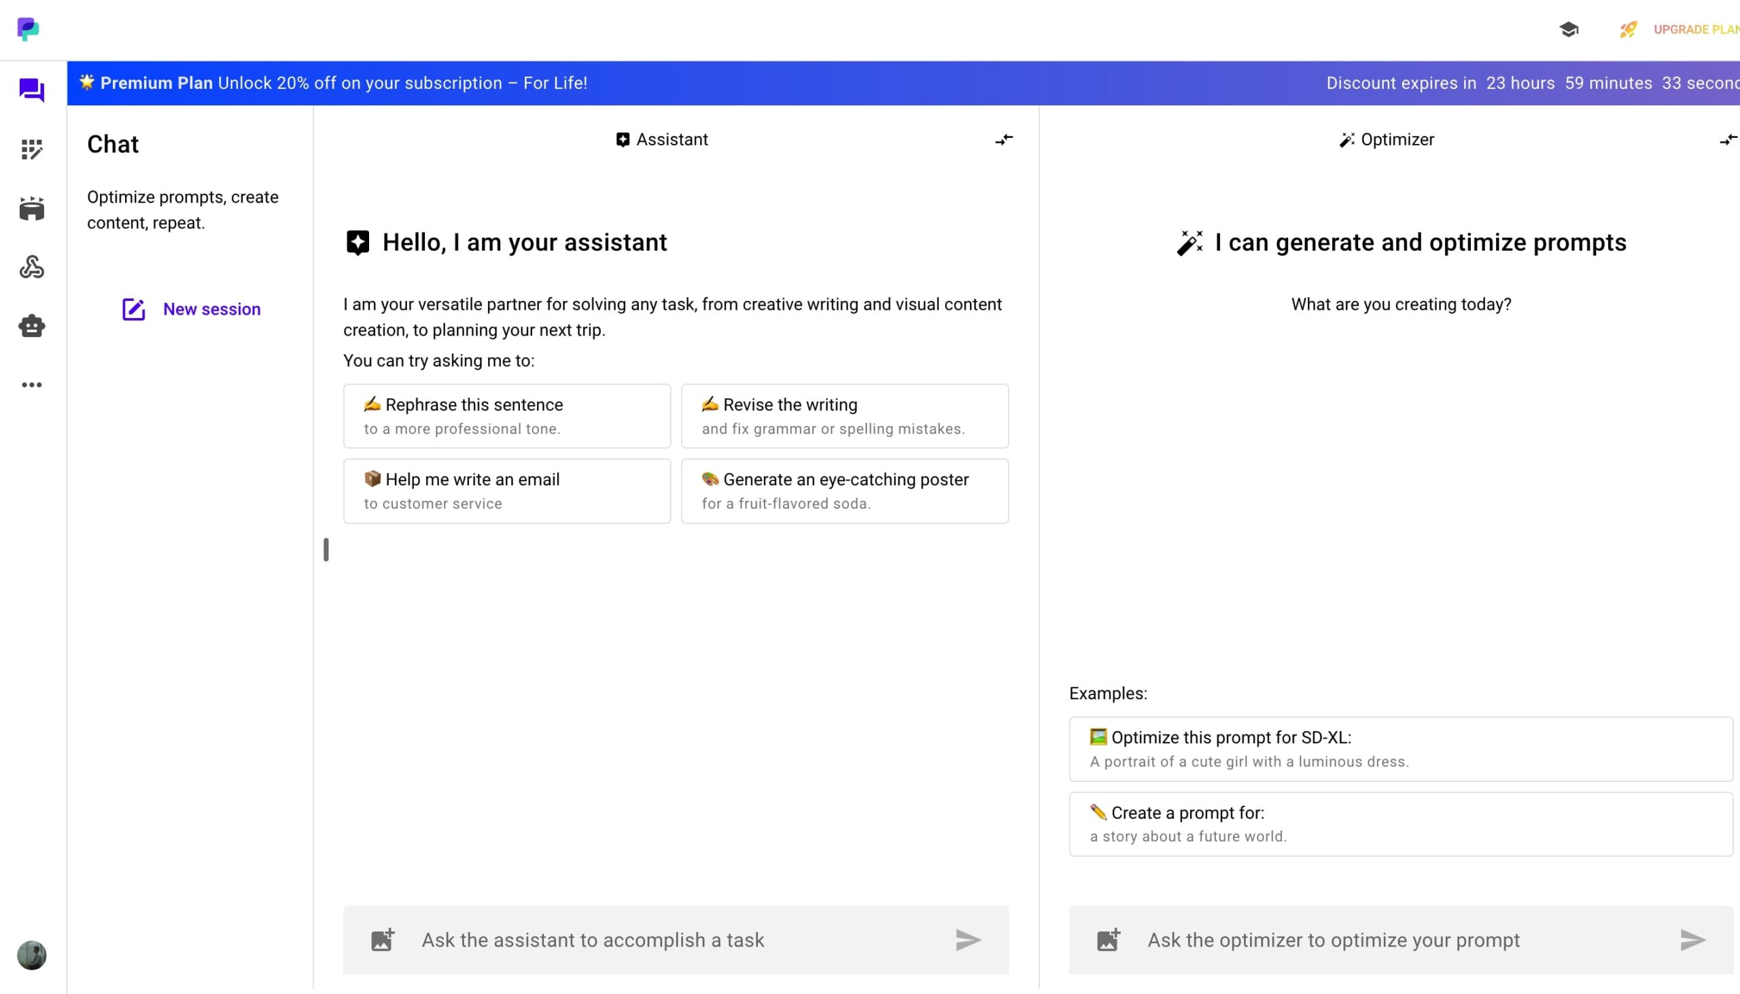Choose Generate an eye-catching poster suggestion
Screen dimensions: 1740x994
pos(844,491)
